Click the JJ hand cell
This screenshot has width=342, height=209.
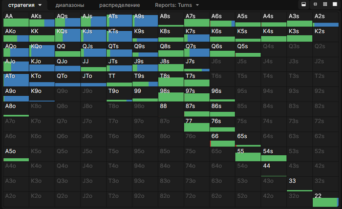(92, 64)
